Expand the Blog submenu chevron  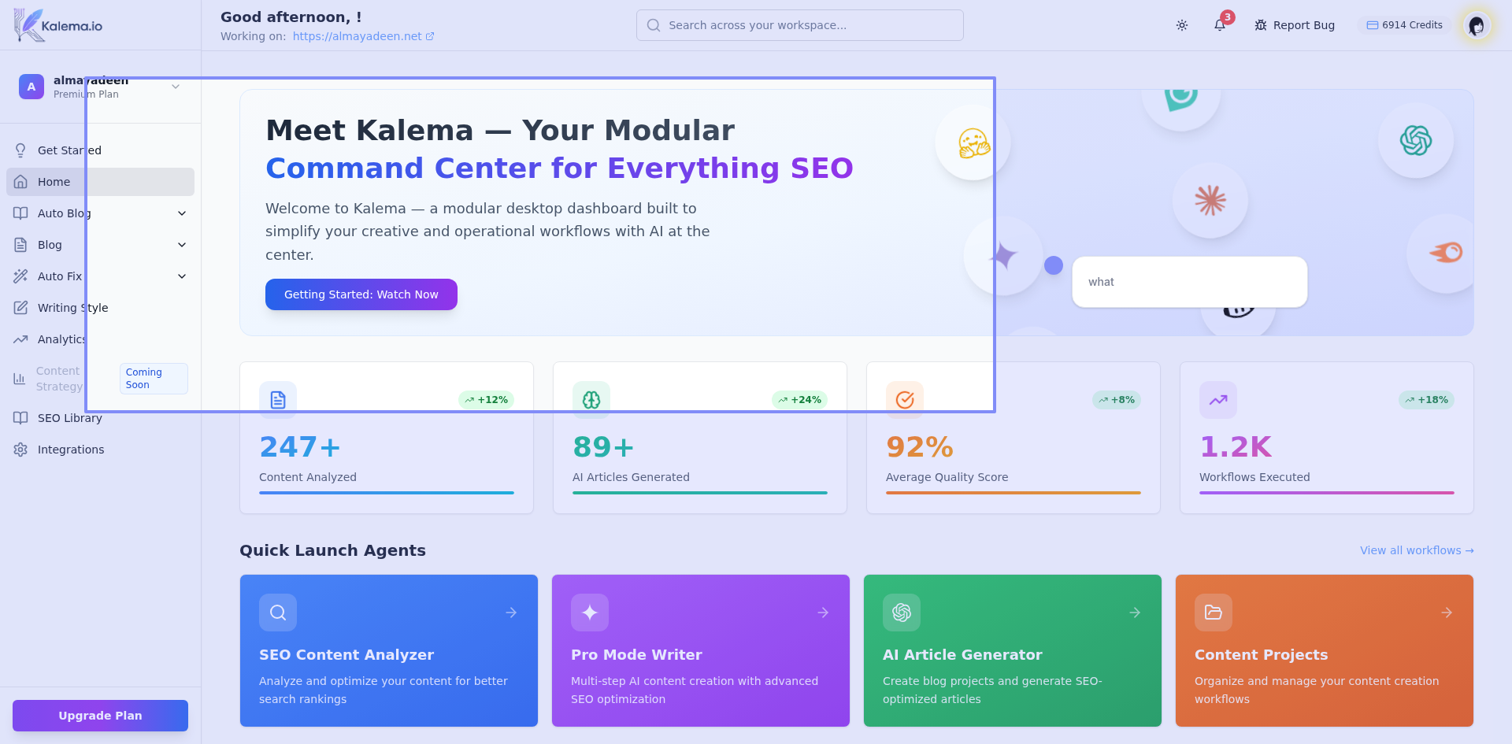182,245
